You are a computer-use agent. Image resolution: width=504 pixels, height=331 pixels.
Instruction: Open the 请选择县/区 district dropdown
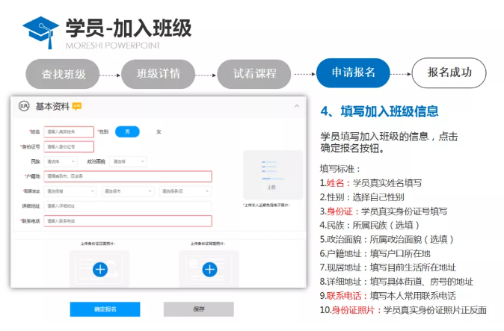(x=185, y=191)
